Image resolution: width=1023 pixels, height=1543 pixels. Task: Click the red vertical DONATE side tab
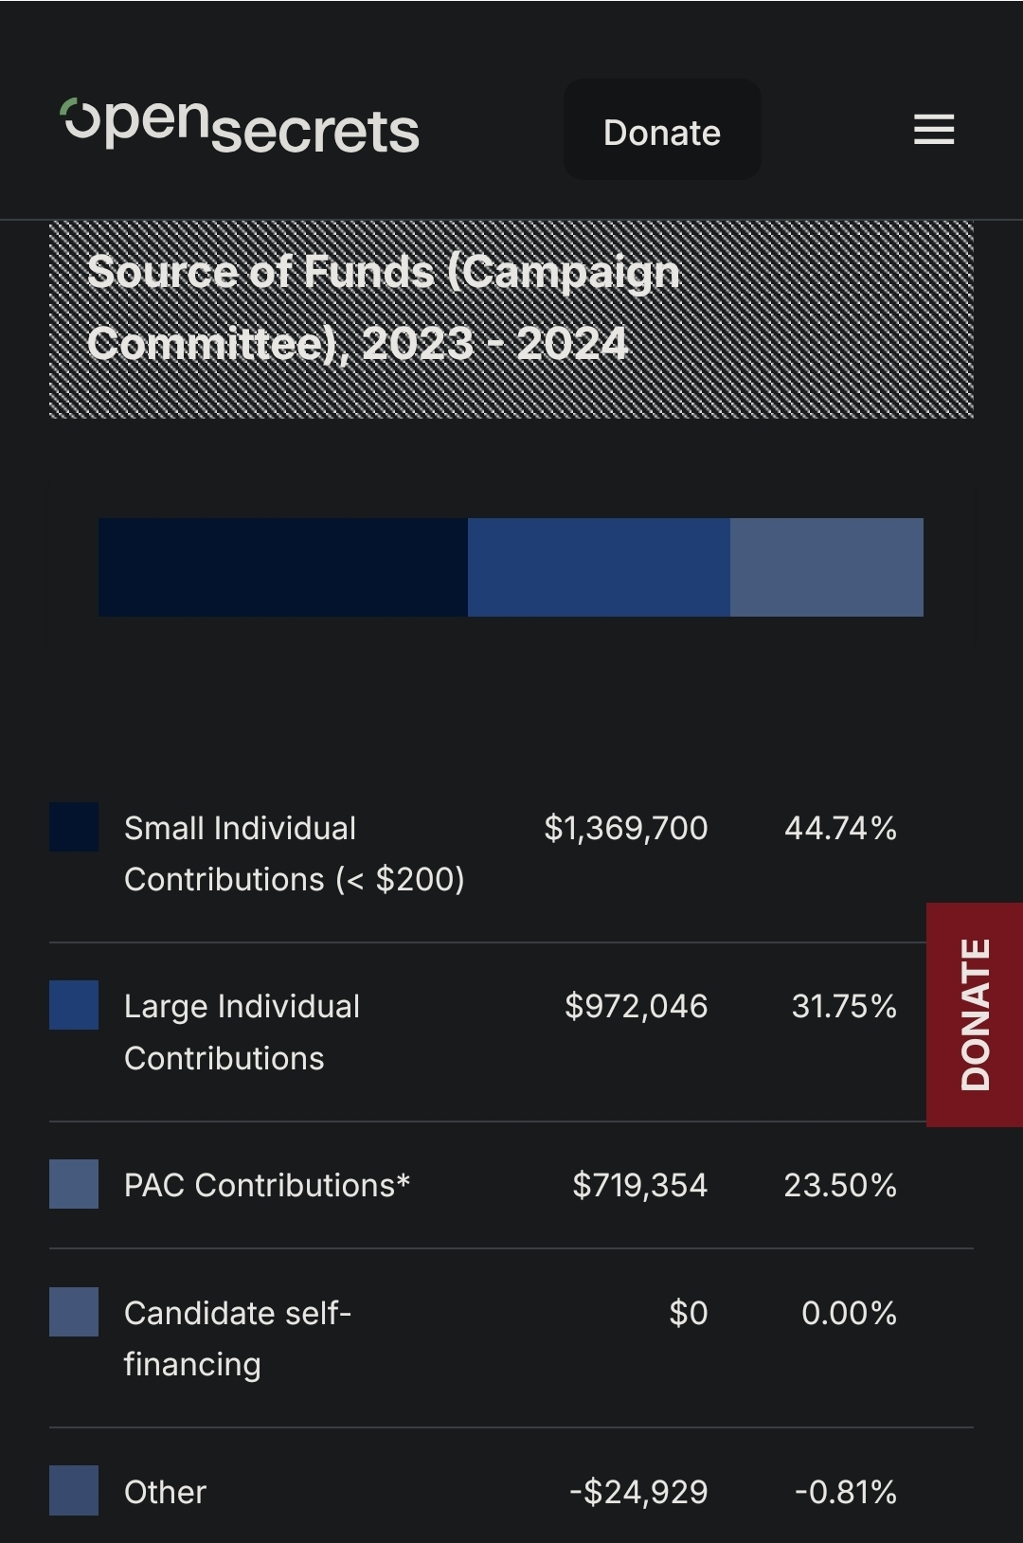975,1014
